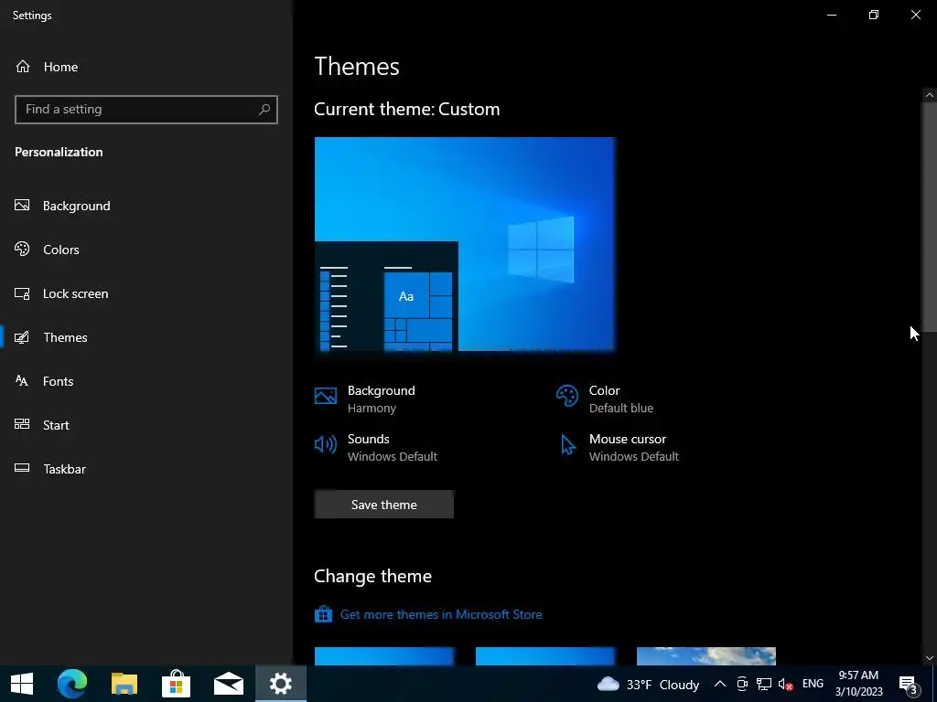Click the theme Background picture icon
The image size is (937, 702).
tap(326, 396)
